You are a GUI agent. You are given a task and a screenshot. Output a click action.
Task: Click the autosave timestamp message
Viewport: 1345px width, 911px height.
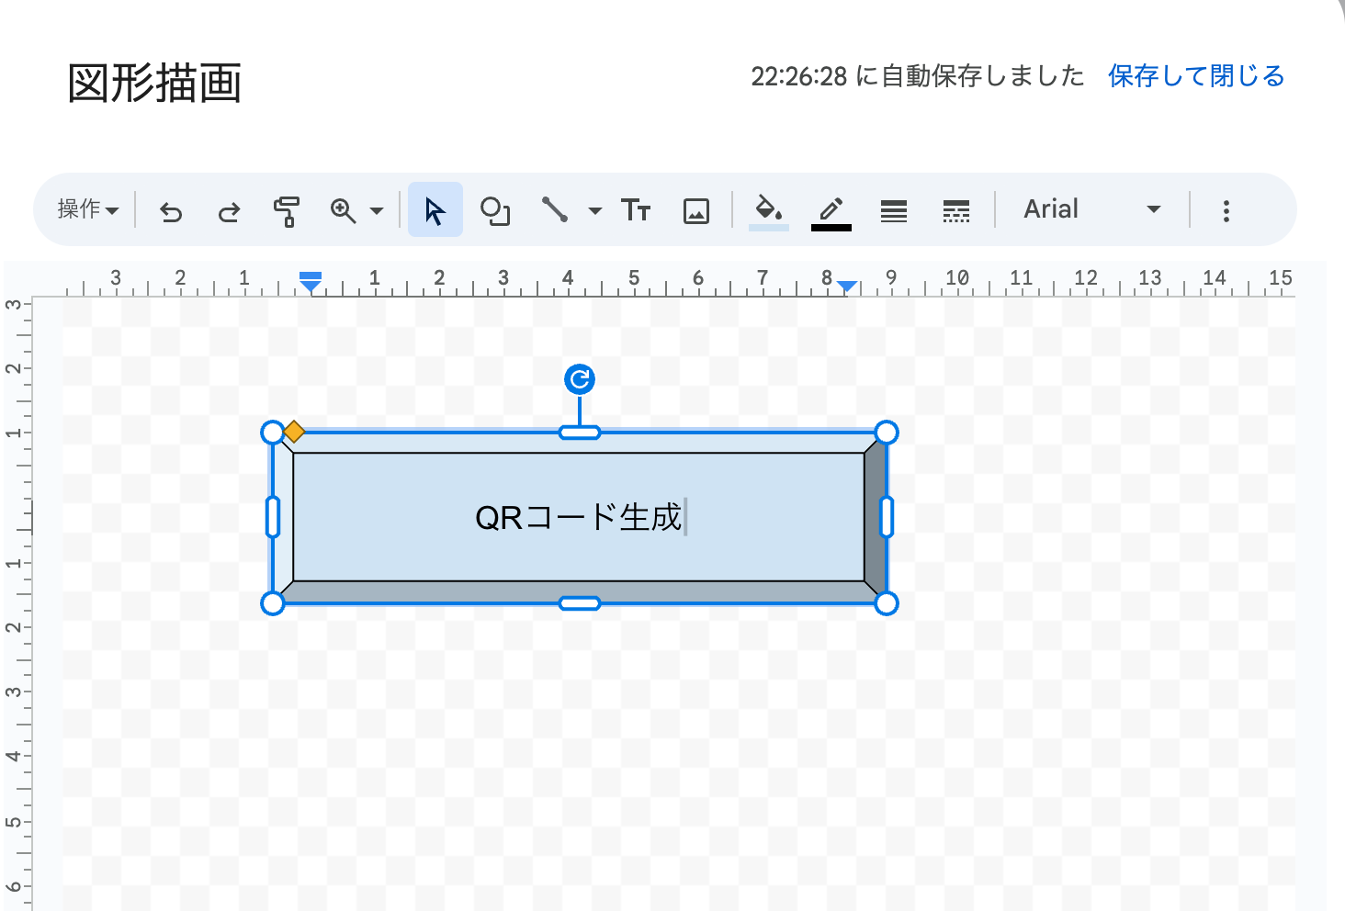[x=917, y=76]
